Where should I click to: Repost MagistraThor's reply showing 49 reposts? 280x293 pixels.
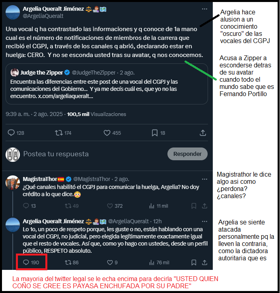pyautogui.click(x=68, y=206)
